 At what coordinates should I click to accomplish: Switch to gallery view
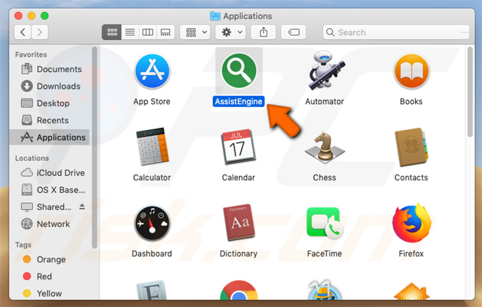coord(165,32)
